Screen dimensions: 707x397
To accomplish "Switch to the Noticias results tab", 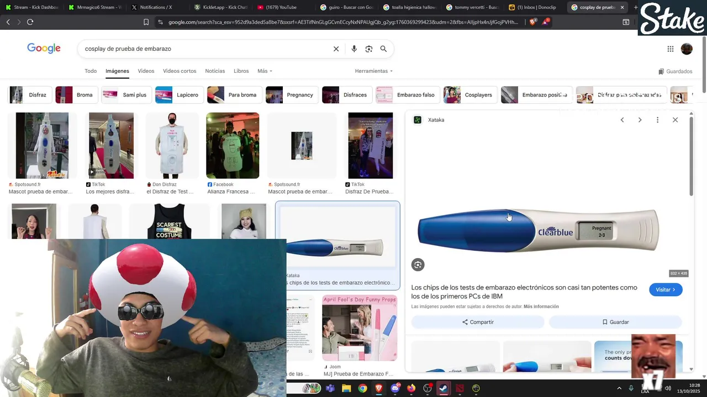I will tap(215, 71).
